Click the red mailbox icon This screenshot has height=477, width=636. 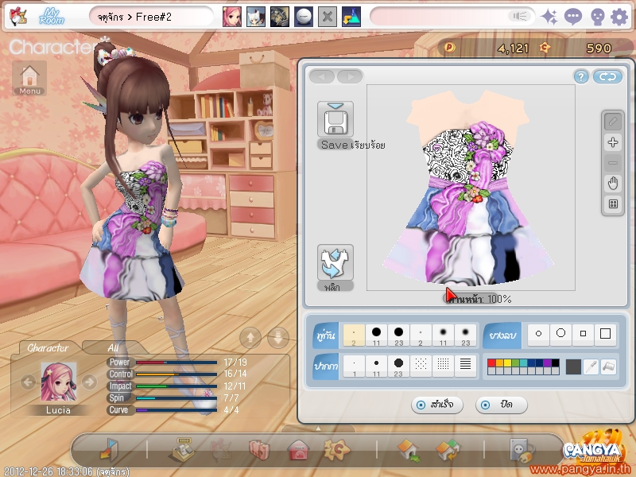pos(299,450)
